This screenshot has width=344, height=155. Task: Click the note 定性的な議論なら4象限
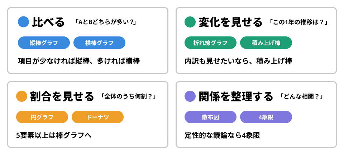pyautogui.click(x=222, y=135)
